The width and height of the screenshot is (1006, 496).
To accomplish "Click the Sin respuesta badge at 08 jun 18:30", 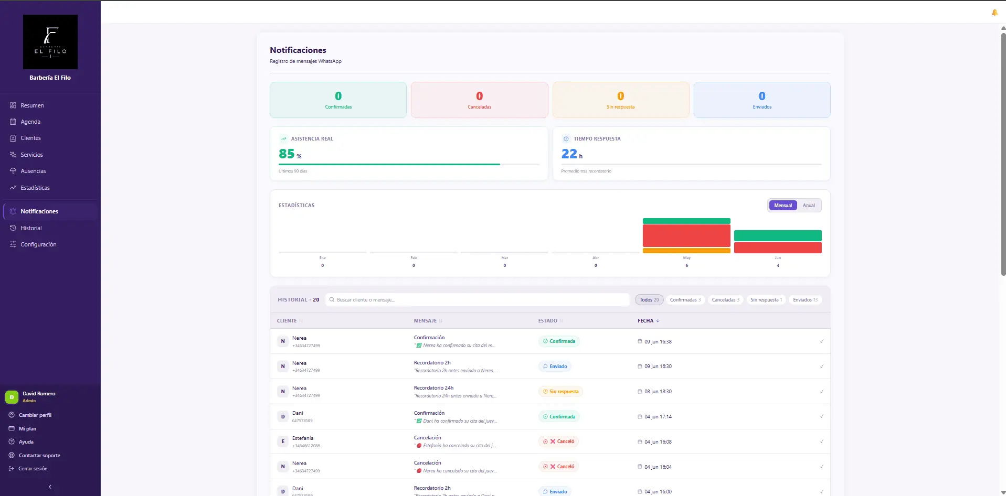I will coord(560,392).
